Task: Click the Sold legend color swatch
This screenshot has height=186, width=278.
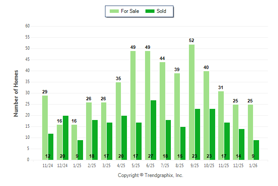Action: tap(150, 11)
